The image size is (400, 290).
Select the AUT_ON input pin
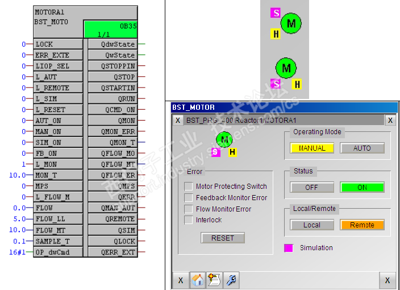coord(58,121)
